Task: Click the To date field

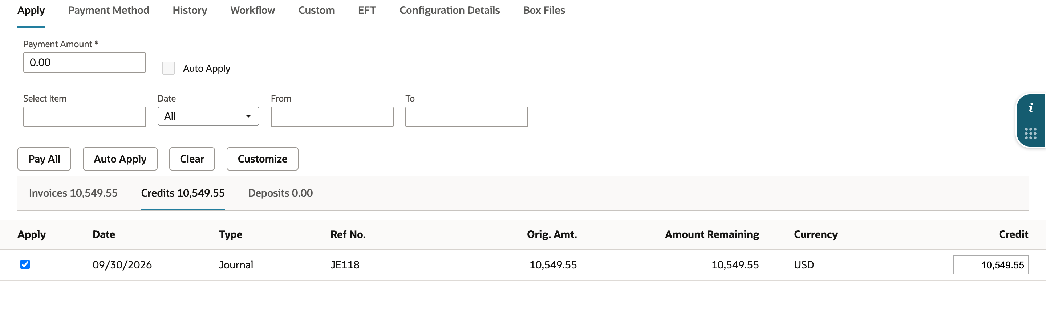Action: click(467, 117)
